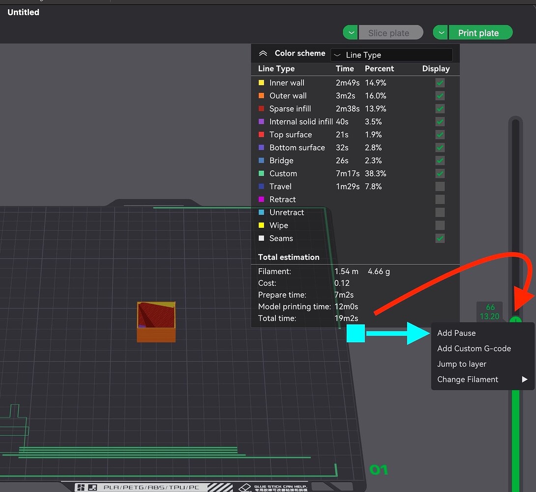This screenshot has width=536, height=492.
Task: Click the Top surface red swatch
Action: click(x=261, y=135)
